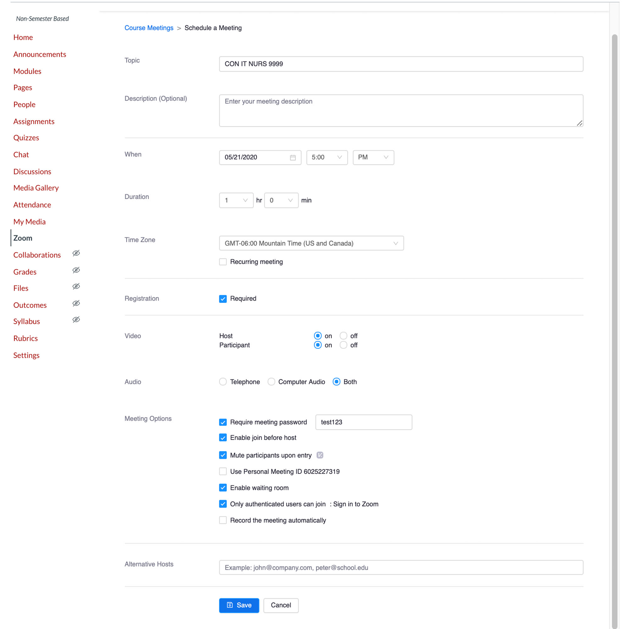The height and width of the screenshot is (629, 629).
Task: Follow the Course Meetings breadcrumb link
Action: tap(149, 28)
